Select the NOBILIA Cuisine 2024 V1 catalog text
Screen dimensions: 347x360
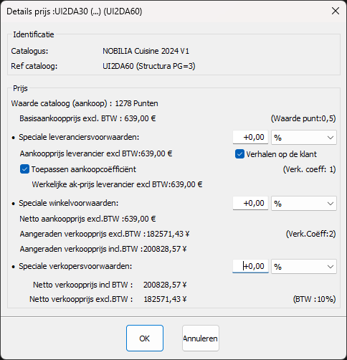[x=146, y=51]
